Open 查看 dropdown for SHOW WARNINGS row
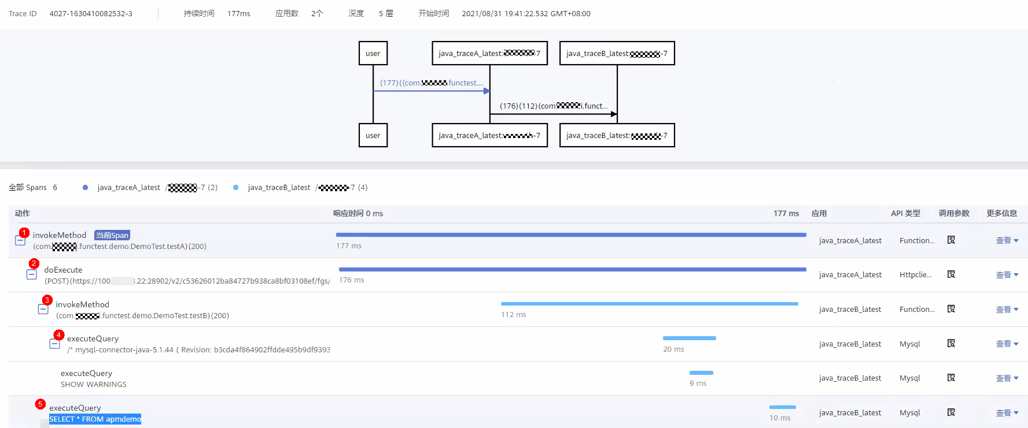This screenshot has height=428, width=1028. click(x=1007, y=378)
